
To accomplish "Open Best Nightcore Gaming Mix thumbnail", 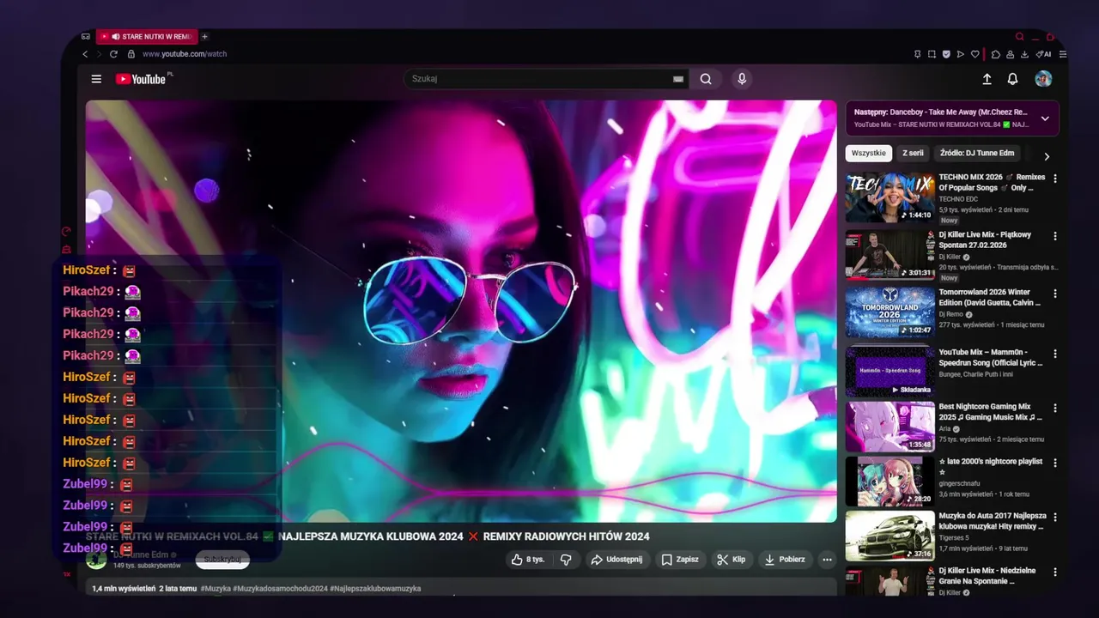I will pos(890,427).
